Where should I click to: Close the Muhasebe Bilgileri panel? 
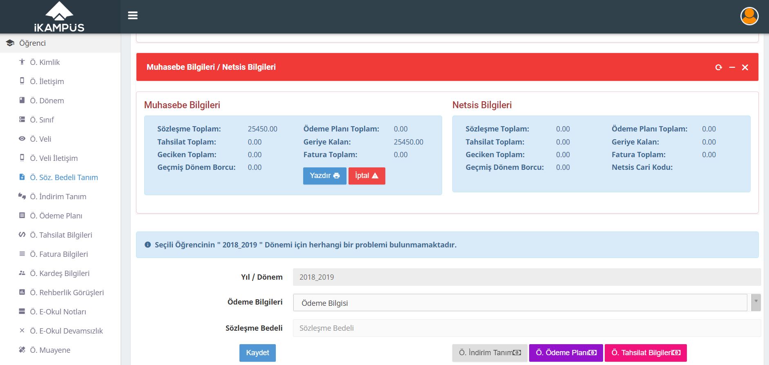point(745,67)
